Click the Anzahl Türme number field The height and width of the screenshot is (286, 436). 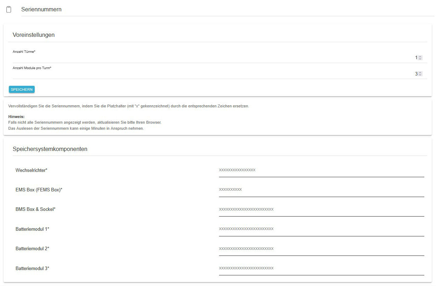point(212,58)
